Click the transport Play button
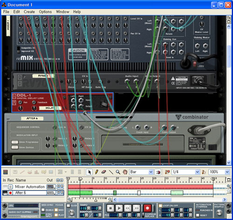The width and height of the screenshot is (233, 220). (119, 208)
